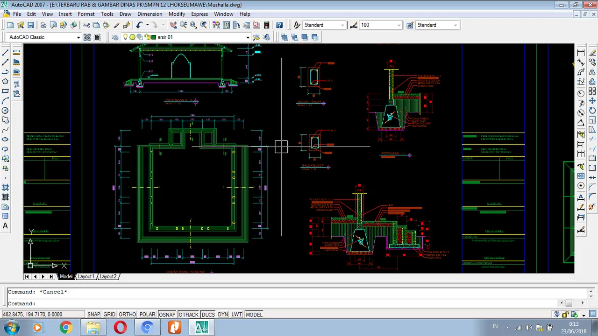Select the Multiline Text tool

[6, 226]
